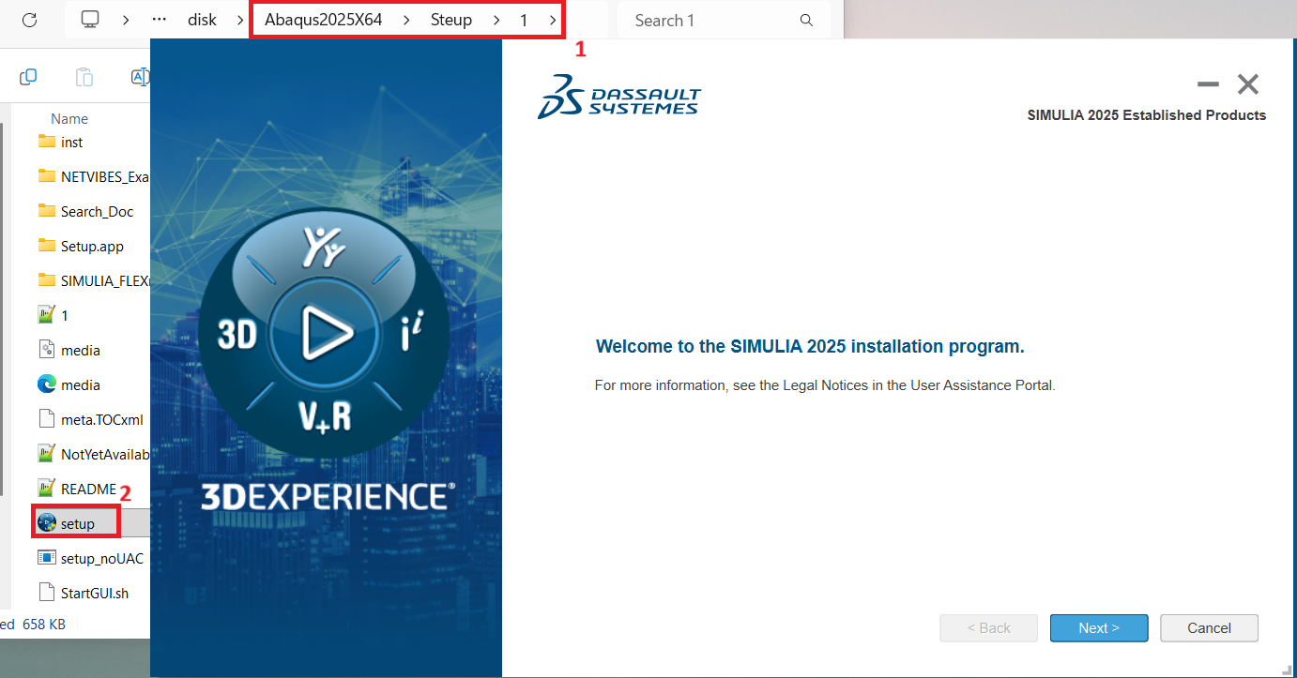Expand the breadcrumb overflow ellipsis menu
This screenshot has height=678, width=1297.
coord(158,19)
